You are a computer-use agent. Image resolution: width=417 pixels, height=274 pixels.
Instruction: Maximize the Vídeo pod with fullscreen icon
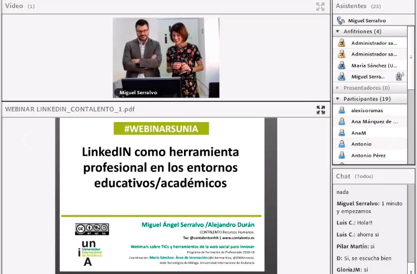(320, 7)
